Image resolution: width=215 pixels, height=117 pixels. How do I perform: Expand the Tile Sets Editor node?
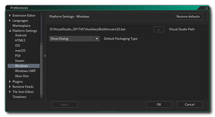point(10,92)
